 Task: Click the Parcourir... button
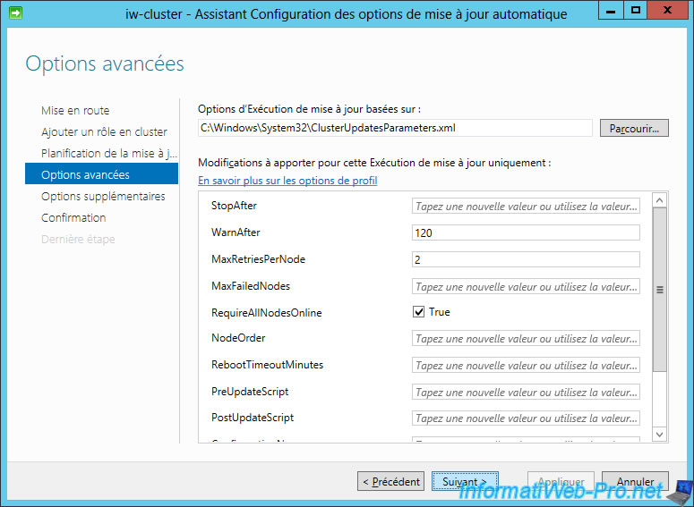click(x=634, y=128)
